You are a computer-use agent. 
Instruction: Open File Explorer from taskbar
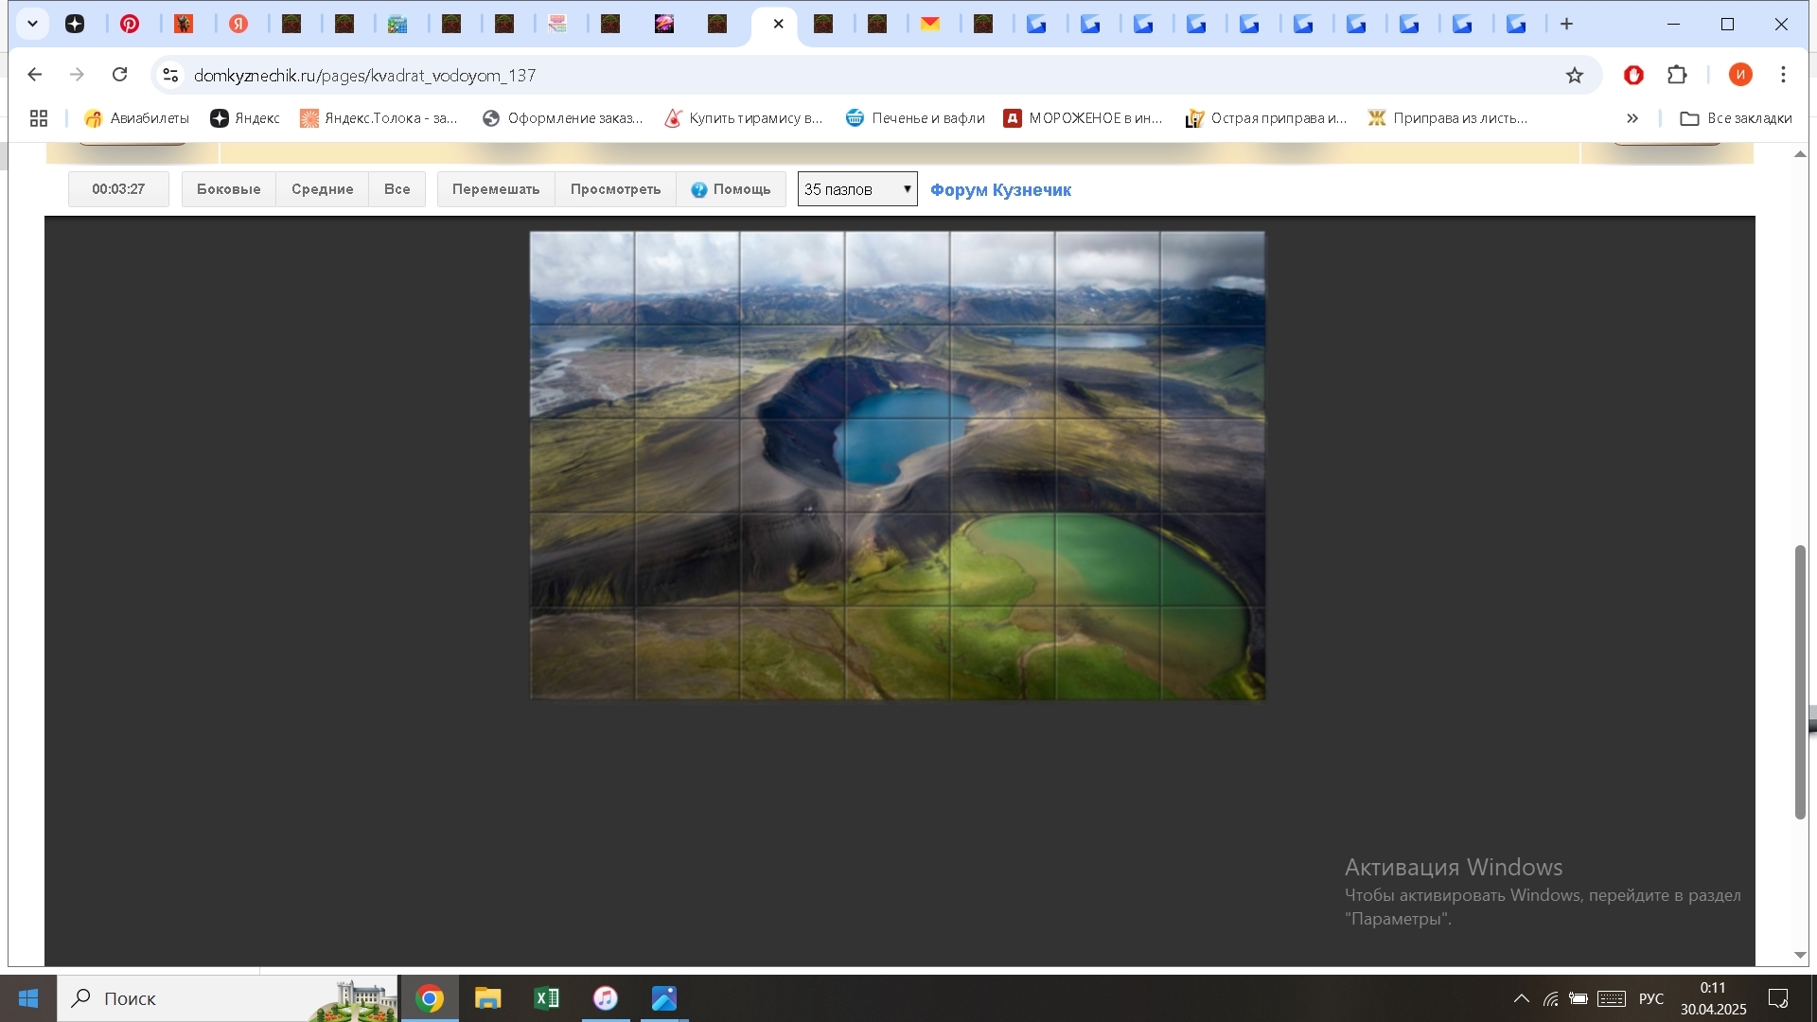point(488,998)
